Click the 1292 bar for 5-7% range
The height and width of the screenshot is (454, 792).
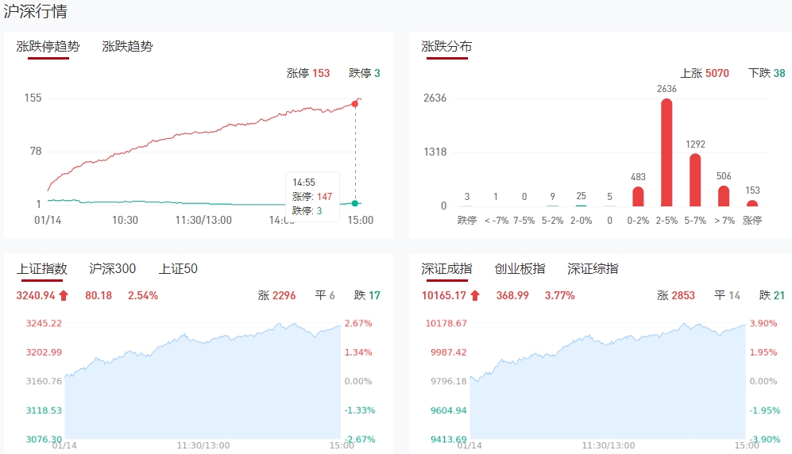(695, 180)
